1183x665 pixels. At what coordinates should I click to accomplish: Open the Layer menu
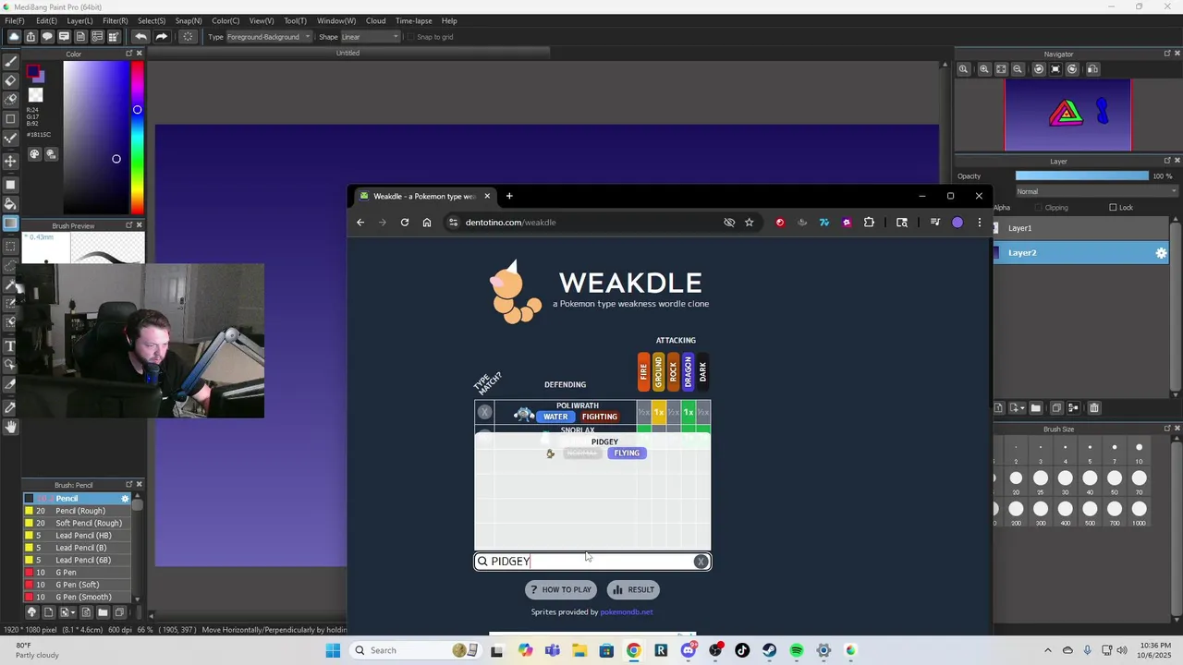79,20
